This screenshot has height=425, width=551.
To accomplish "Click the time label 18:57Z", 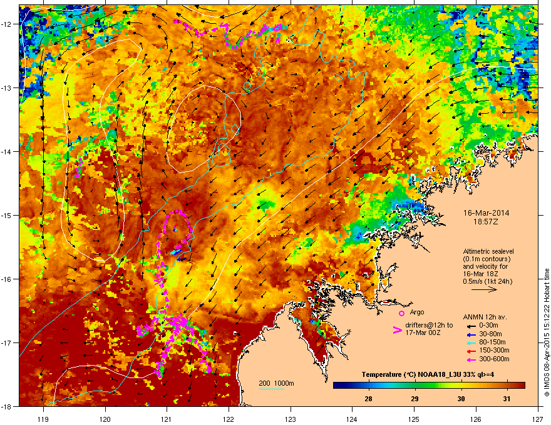I will tap(486, 222).
